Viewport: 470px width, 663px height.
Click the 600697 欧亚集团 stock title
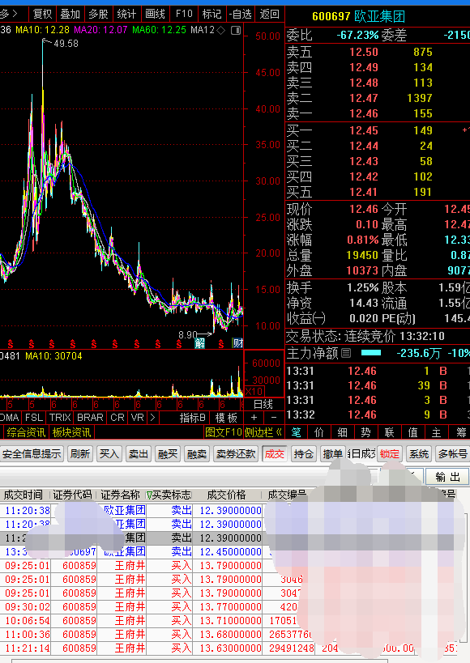[x=359, y=16]
